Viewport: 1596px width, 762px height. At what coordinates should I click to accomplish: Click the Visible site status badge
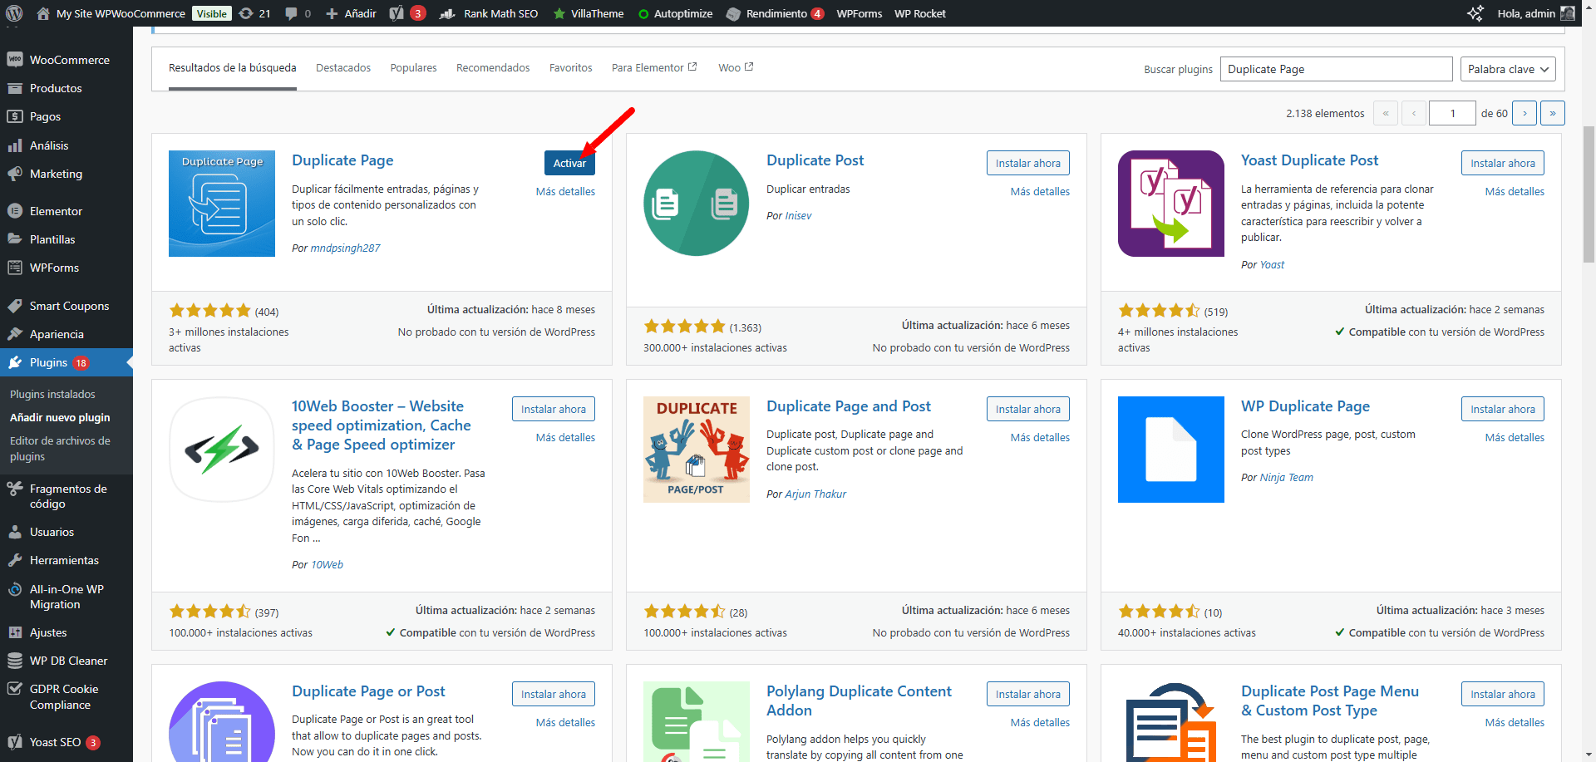pos(212,13)
